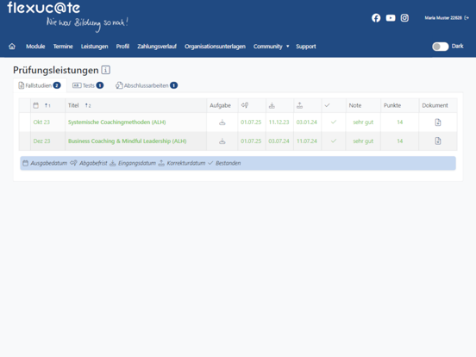Screen dimensions: 476x357
Task: Open the YouTube channel icon
Action: point(391,18)
